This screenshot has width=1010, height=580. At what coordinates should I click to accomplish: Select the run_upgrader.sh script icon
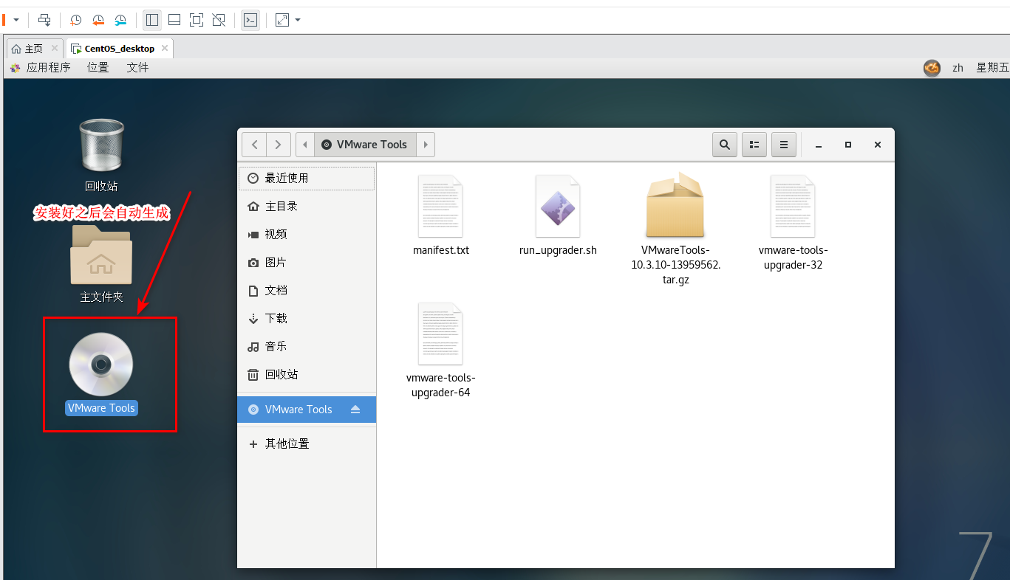tap(558, 206)
